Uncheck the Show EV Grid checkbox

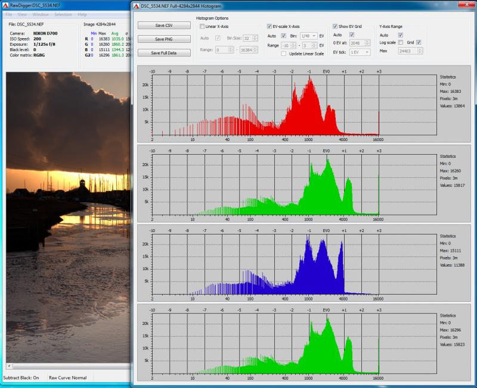[335, 26]
